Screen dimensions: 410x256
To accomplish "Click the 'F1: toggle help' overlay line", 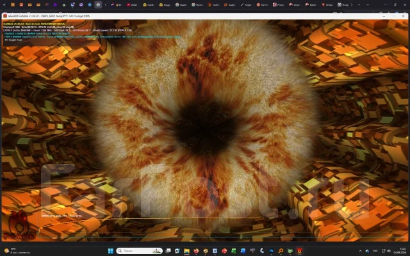I will click(13, 40).
